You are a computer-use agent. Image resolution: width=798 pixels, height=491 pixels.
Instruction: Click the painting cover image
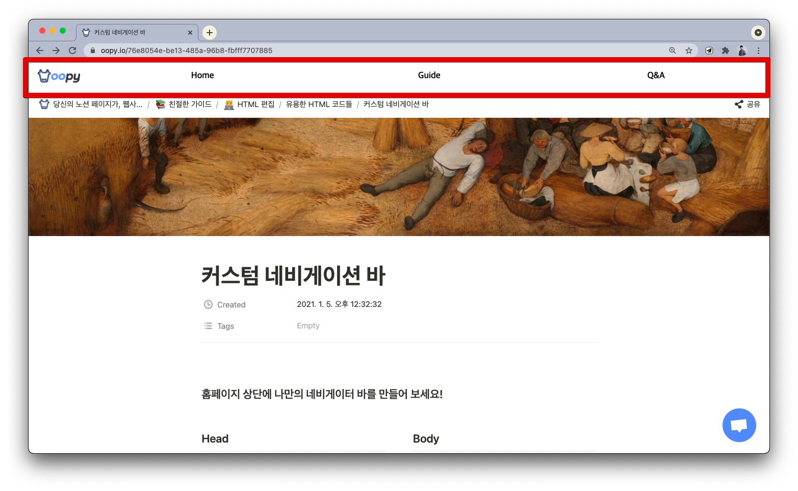399,177
